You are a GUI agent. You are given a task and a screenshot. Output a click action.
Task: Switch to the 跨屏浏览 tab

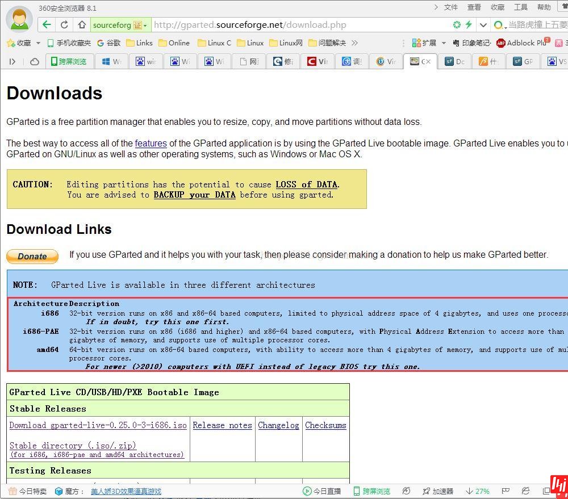click(69, 61)
